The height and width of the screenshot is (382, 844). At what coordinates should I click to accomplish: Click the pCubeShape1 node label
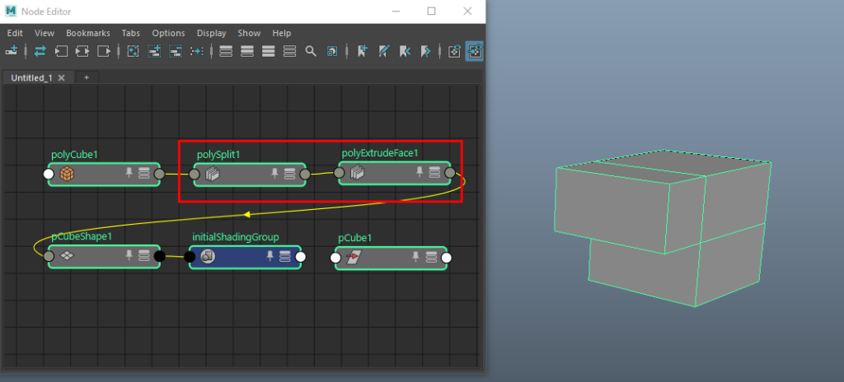click(x=82, y=236)
